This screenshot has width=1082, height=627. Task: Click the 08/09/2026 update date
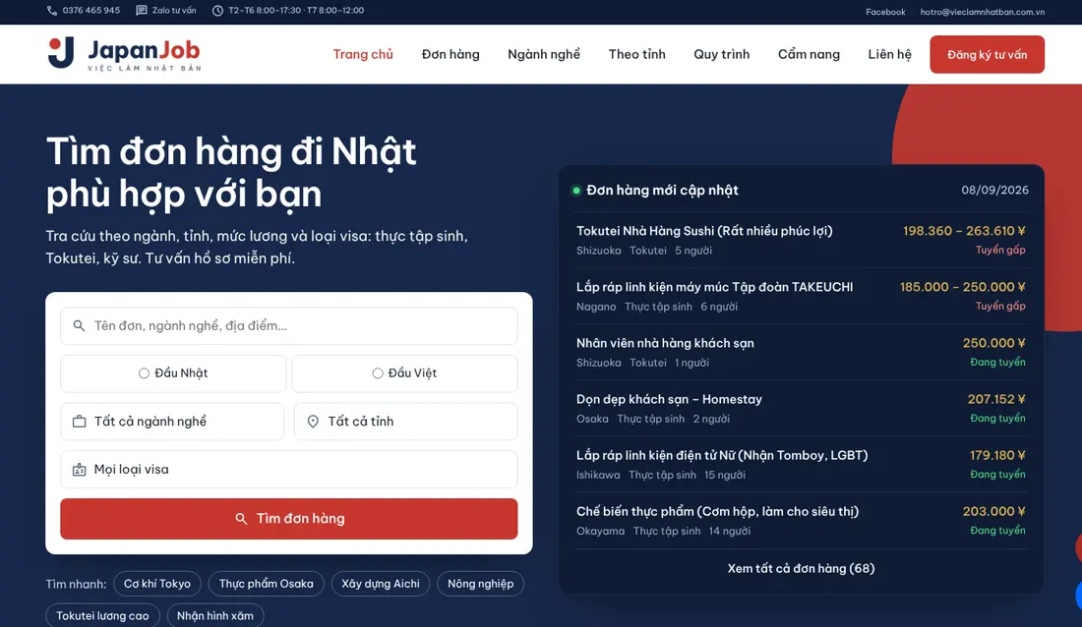coord(994,190)
